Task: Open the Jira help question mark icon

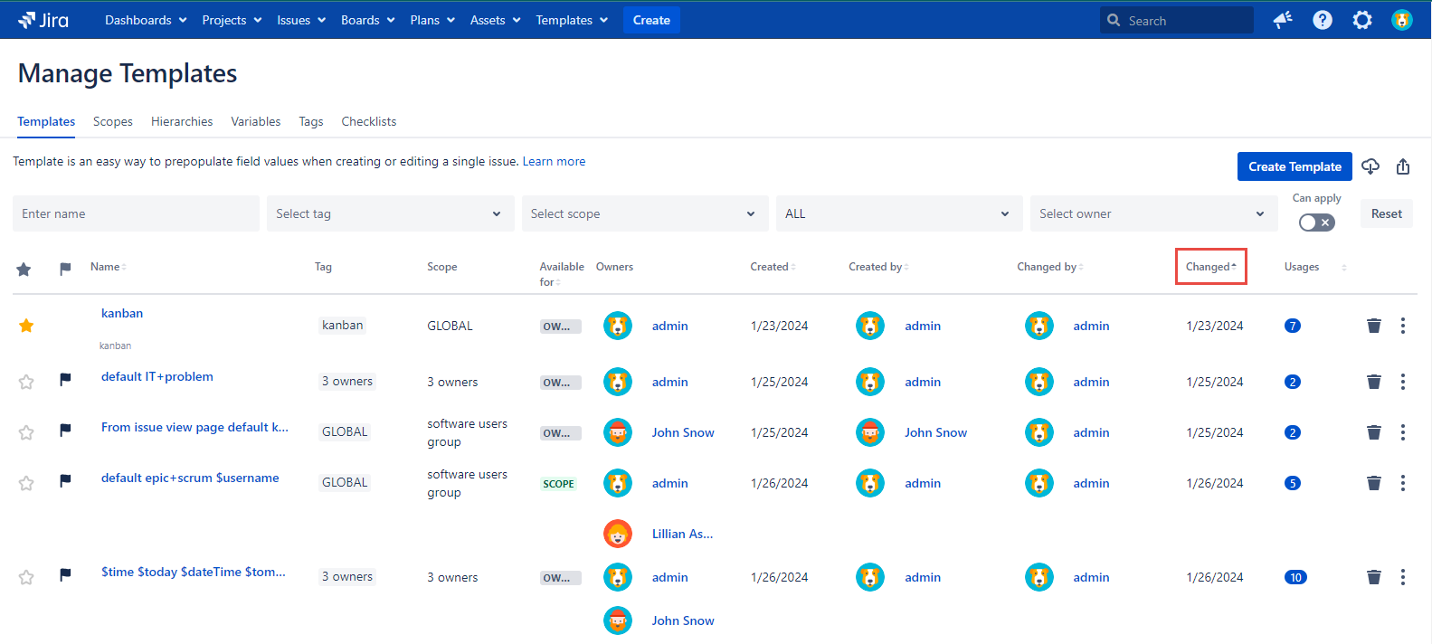Action: [x=1323, y=20]
